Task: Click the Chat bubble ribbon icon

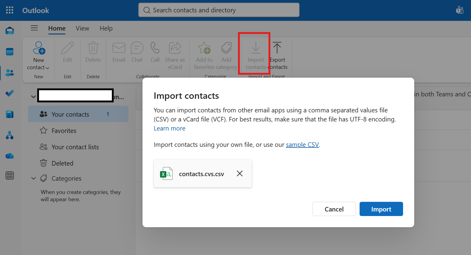Action: click(137, 48)
